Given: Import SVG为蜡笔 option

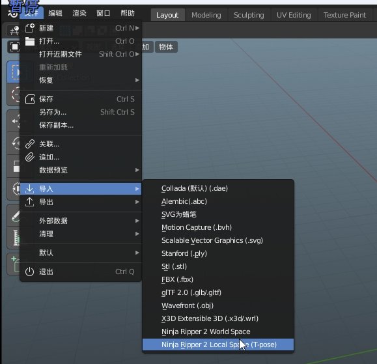Looking at the screenshot, I should click(218, 214).
